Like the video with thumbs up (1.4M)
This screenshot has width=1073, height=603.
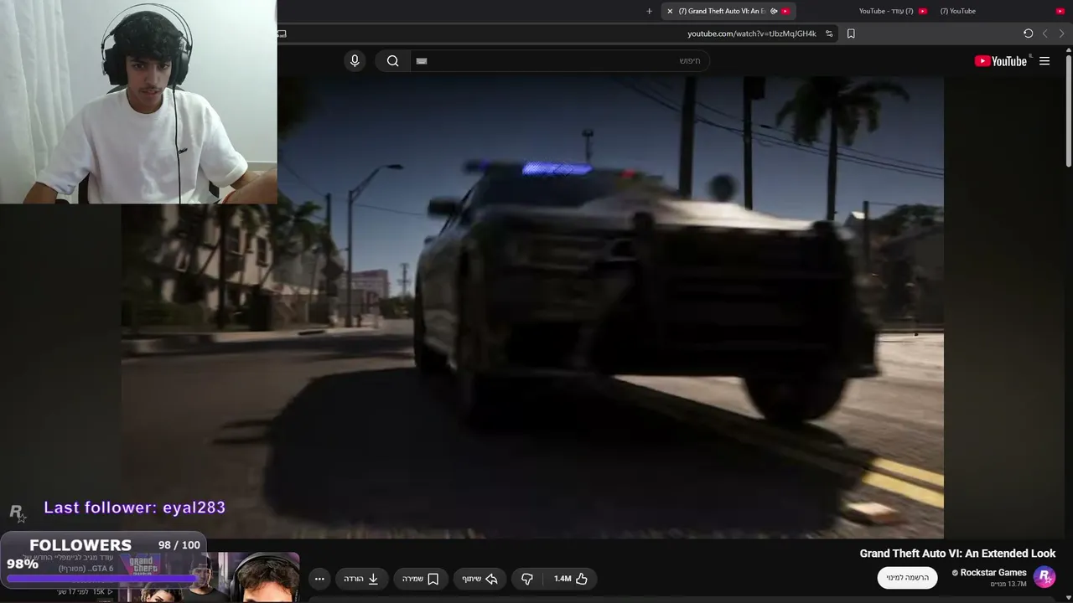(571, 579)
